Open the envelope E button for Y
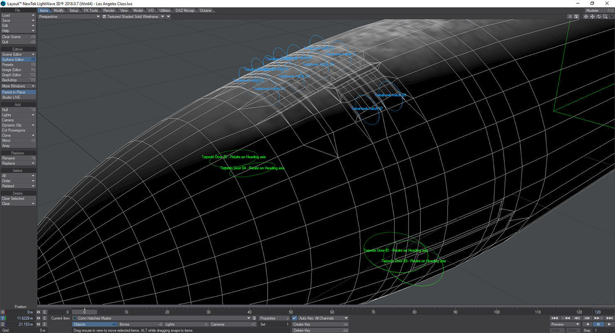 [x=45, y=318]
